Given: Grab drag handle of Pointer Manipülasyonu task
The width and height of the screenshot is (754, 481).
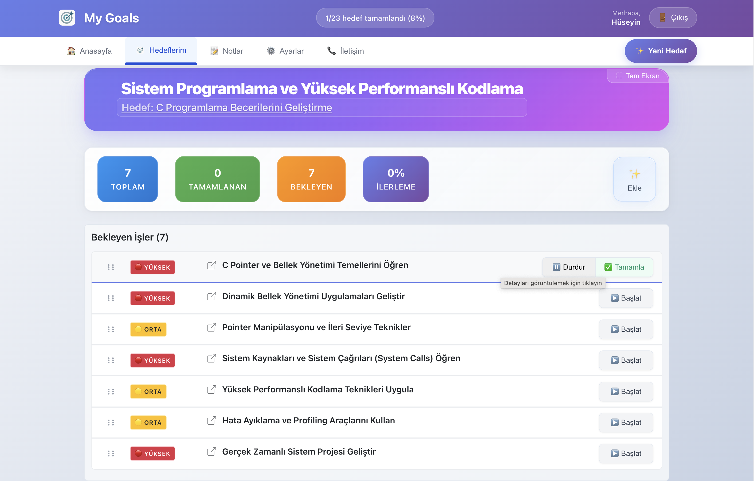Looking at the screenshot, I should click(x=111, y=329).
